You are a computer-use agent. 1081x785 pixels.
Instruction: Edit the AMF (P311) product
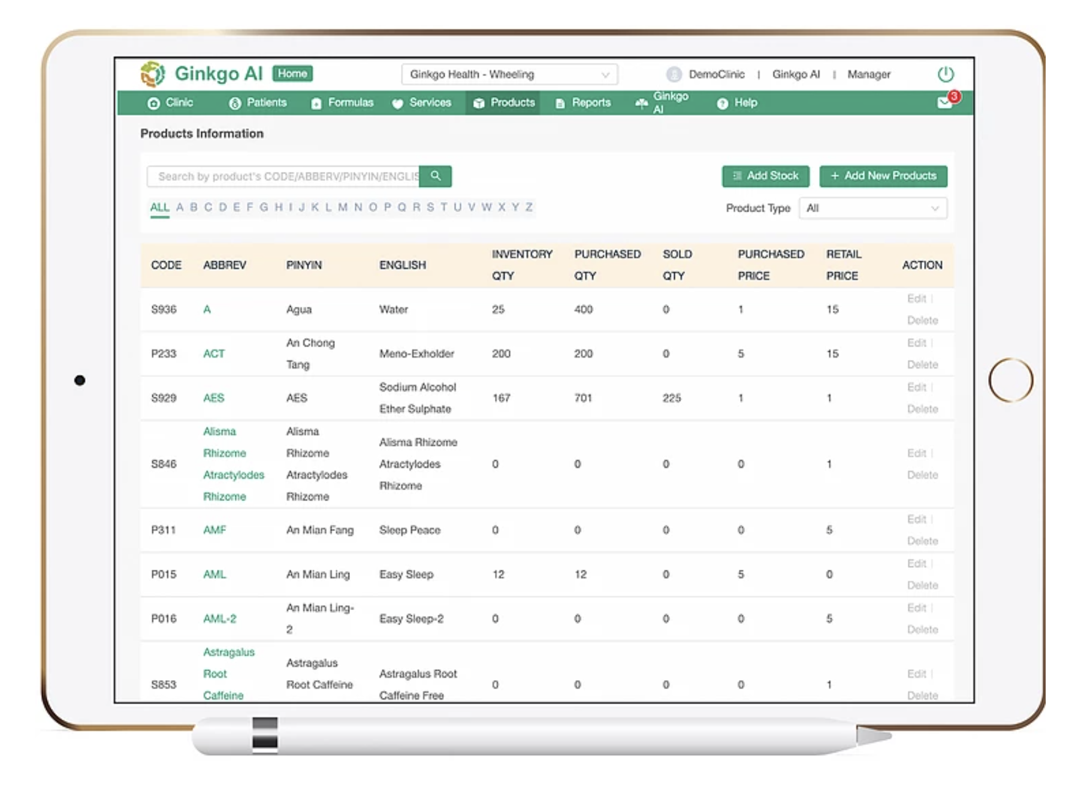(916, 519)
